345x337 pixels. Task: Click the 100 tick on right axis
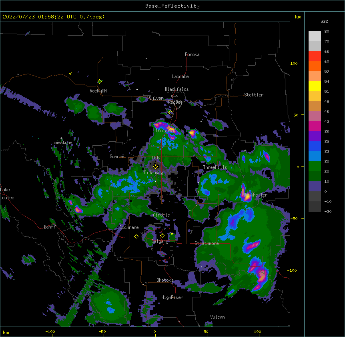[294, 63]
